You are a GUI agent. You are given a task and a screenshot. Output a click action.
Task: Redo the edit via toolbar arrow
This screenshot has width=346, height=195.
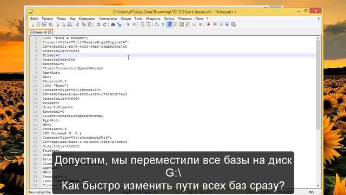coord(104,24)
